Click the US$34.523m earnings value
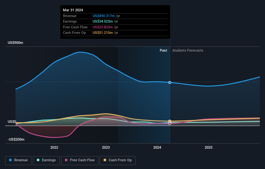Image resolution: width=265 pixels, height=169 pixels. (103, 21)
